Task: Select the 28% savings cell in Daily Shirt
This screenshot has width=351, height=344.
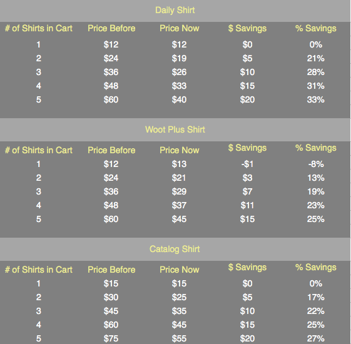Action: (315, 72)
